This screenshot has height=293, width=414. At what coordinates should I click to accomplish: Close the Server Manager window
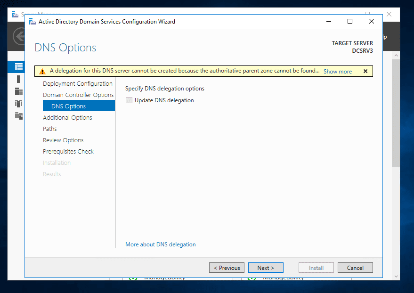pos(389,14)
